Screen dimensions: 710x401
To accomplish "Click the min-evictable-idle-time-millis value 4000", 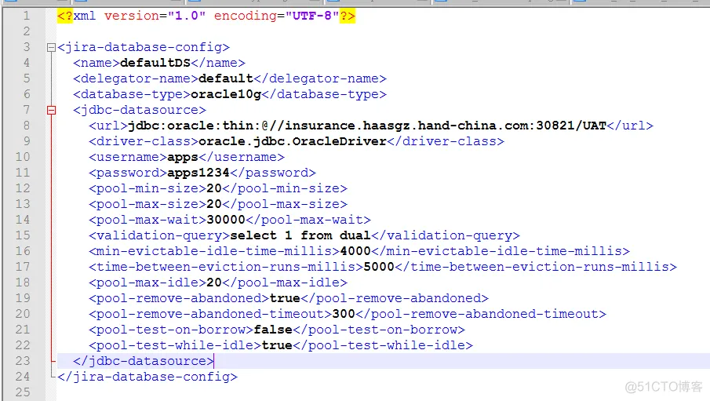I will coord(355,251).
